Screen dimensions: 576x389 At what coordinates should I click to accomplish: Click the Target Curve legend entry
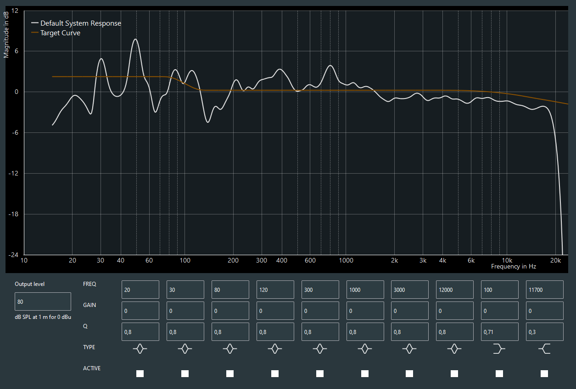[60, 33]
